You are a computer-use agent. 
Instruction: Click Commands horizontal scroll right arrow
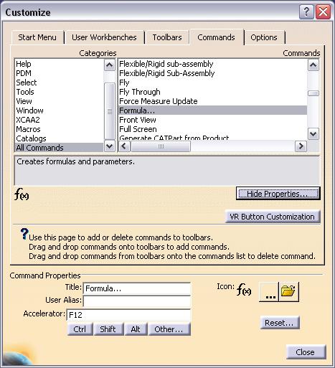(301, 146)
